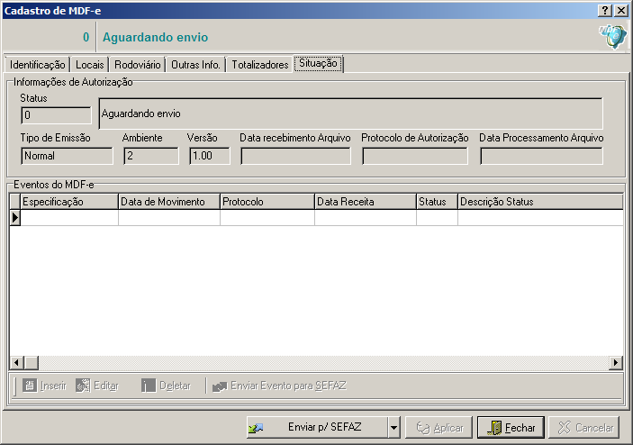Click the Editar event button

pos(97,386)
